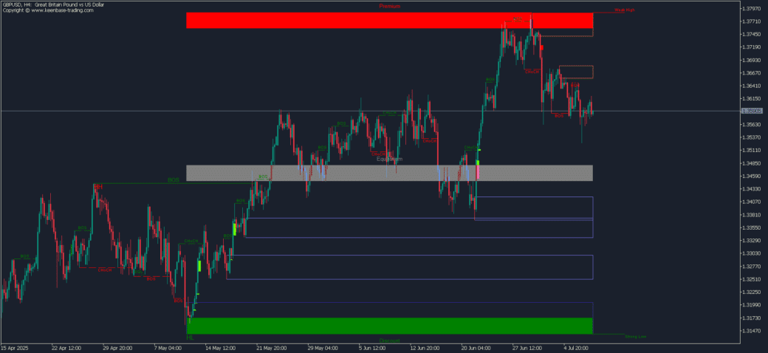Screen dimensions: 768x353
Task: Click the 15 Apr 2025 date label
Action: pos(16,347)
